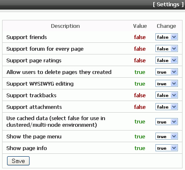Image resolution: width=185 pixels, height=170 pixels.
Task: Click the Value column header
Action: [140, 26]
